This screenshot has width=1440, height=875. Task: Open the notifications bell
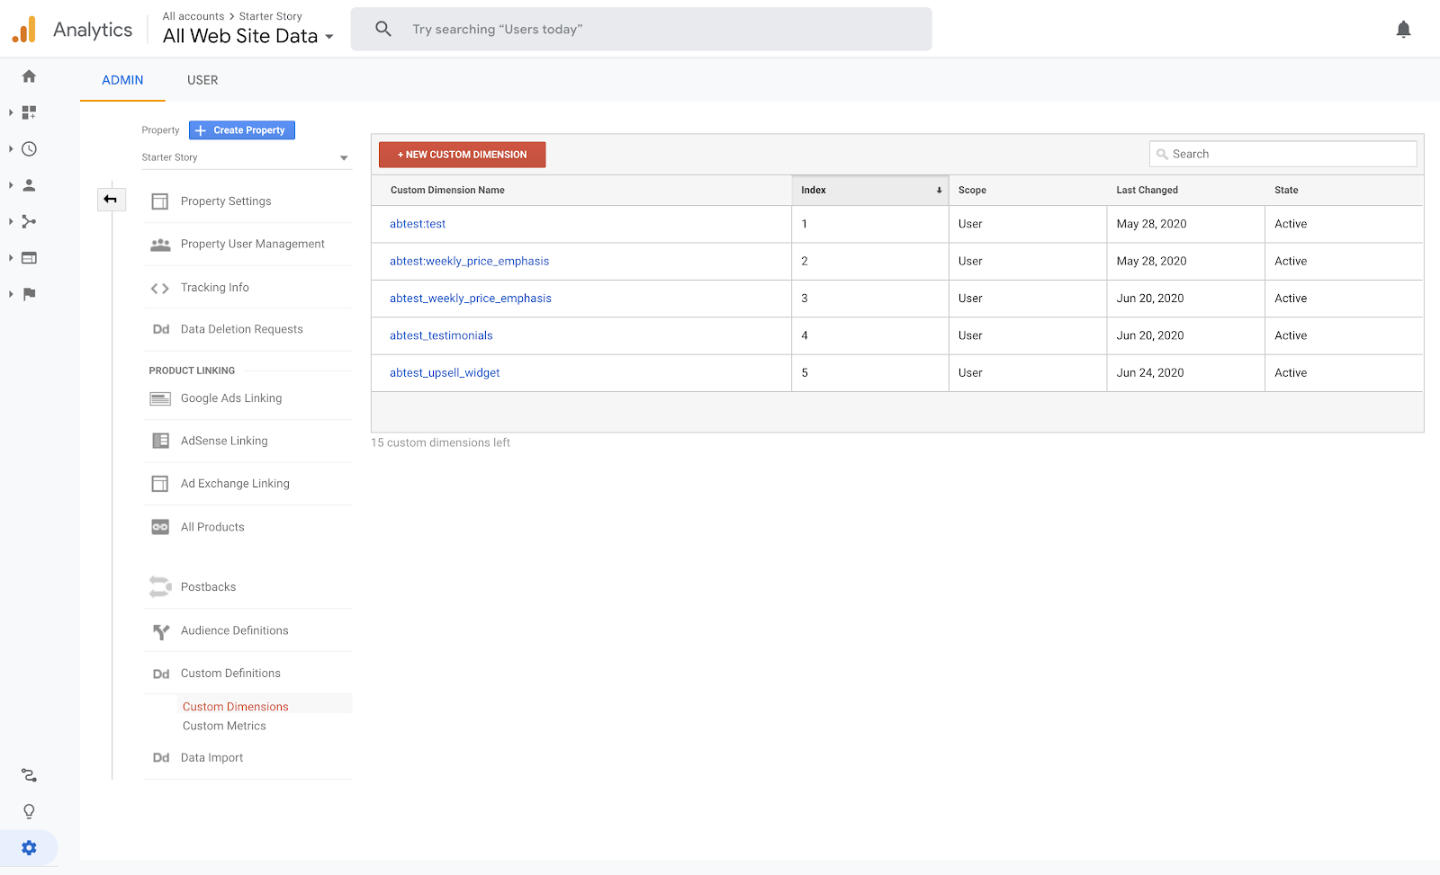coord(1403,30)
